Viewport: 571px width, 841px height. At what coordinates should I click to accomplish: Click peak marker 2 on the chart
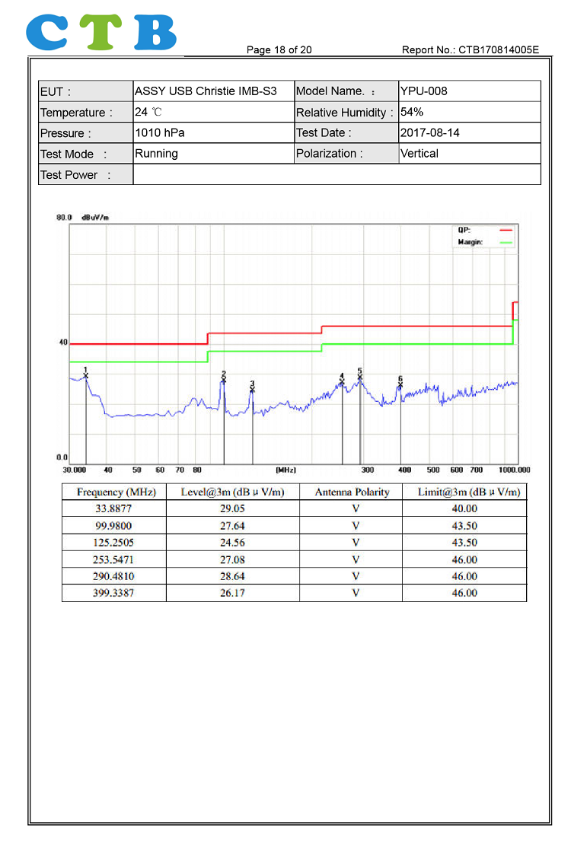click(x=224, y=379)
